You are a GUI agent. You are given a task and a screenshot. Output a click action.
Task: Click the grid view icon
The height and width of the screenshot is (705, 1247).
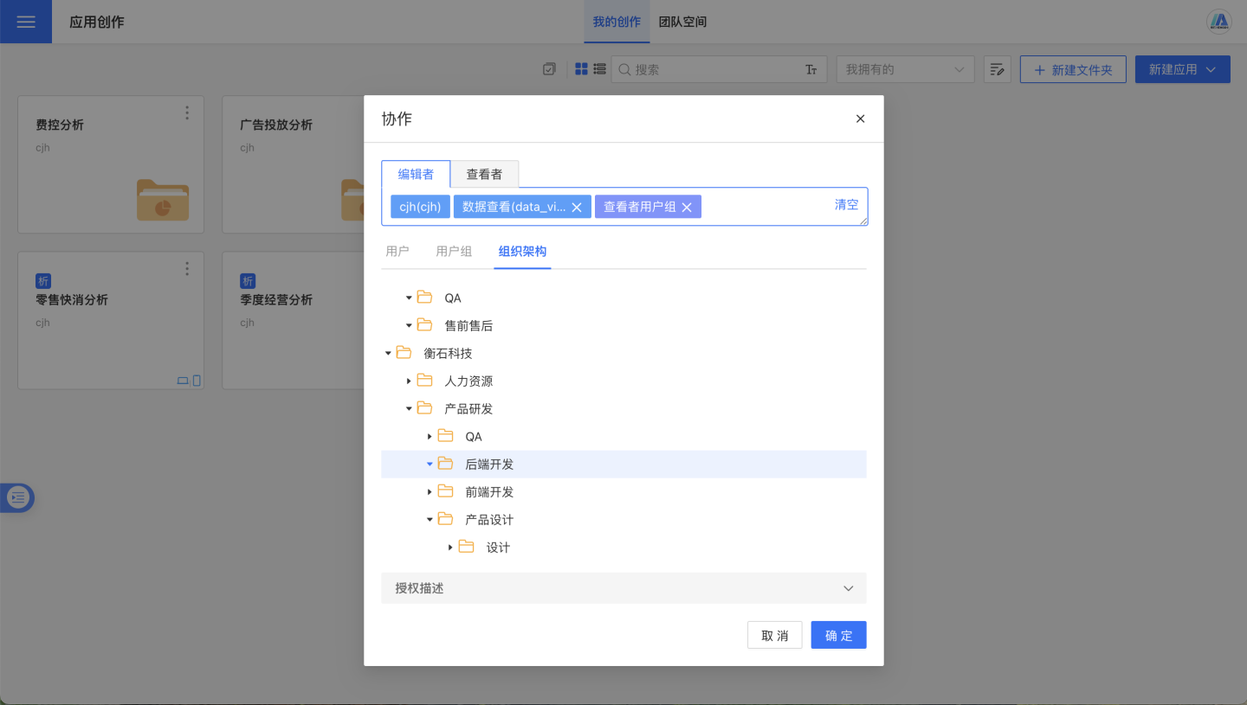tap(581, 69)
